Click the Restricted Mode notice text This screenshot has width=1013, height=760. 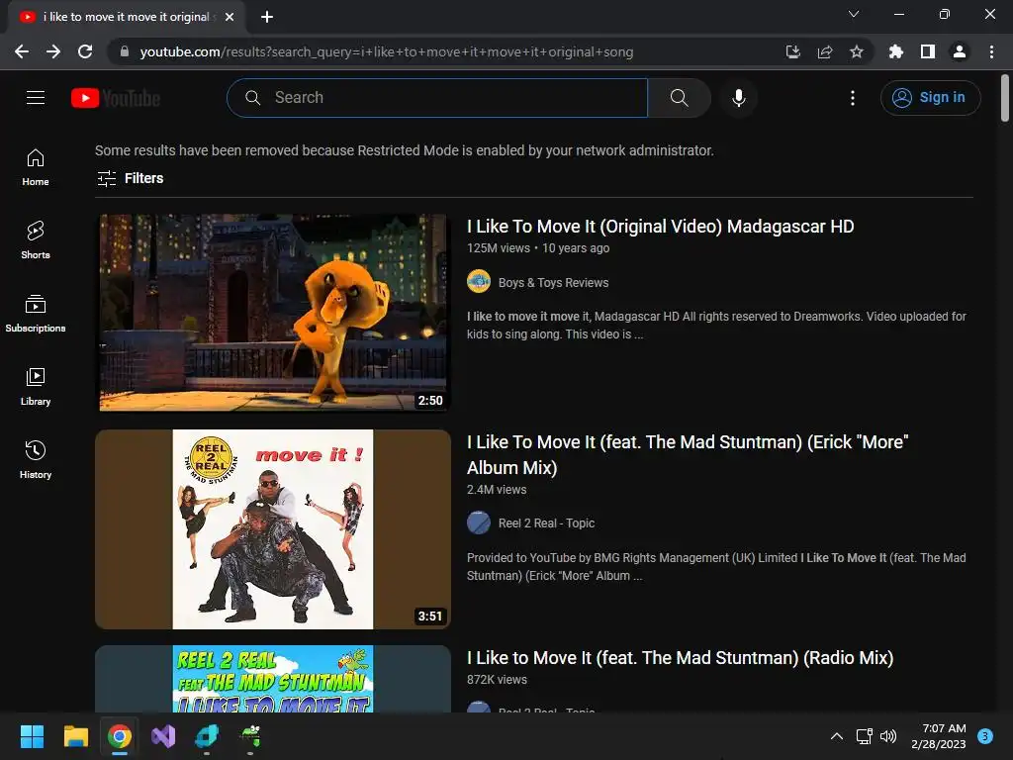click(405, 150)
